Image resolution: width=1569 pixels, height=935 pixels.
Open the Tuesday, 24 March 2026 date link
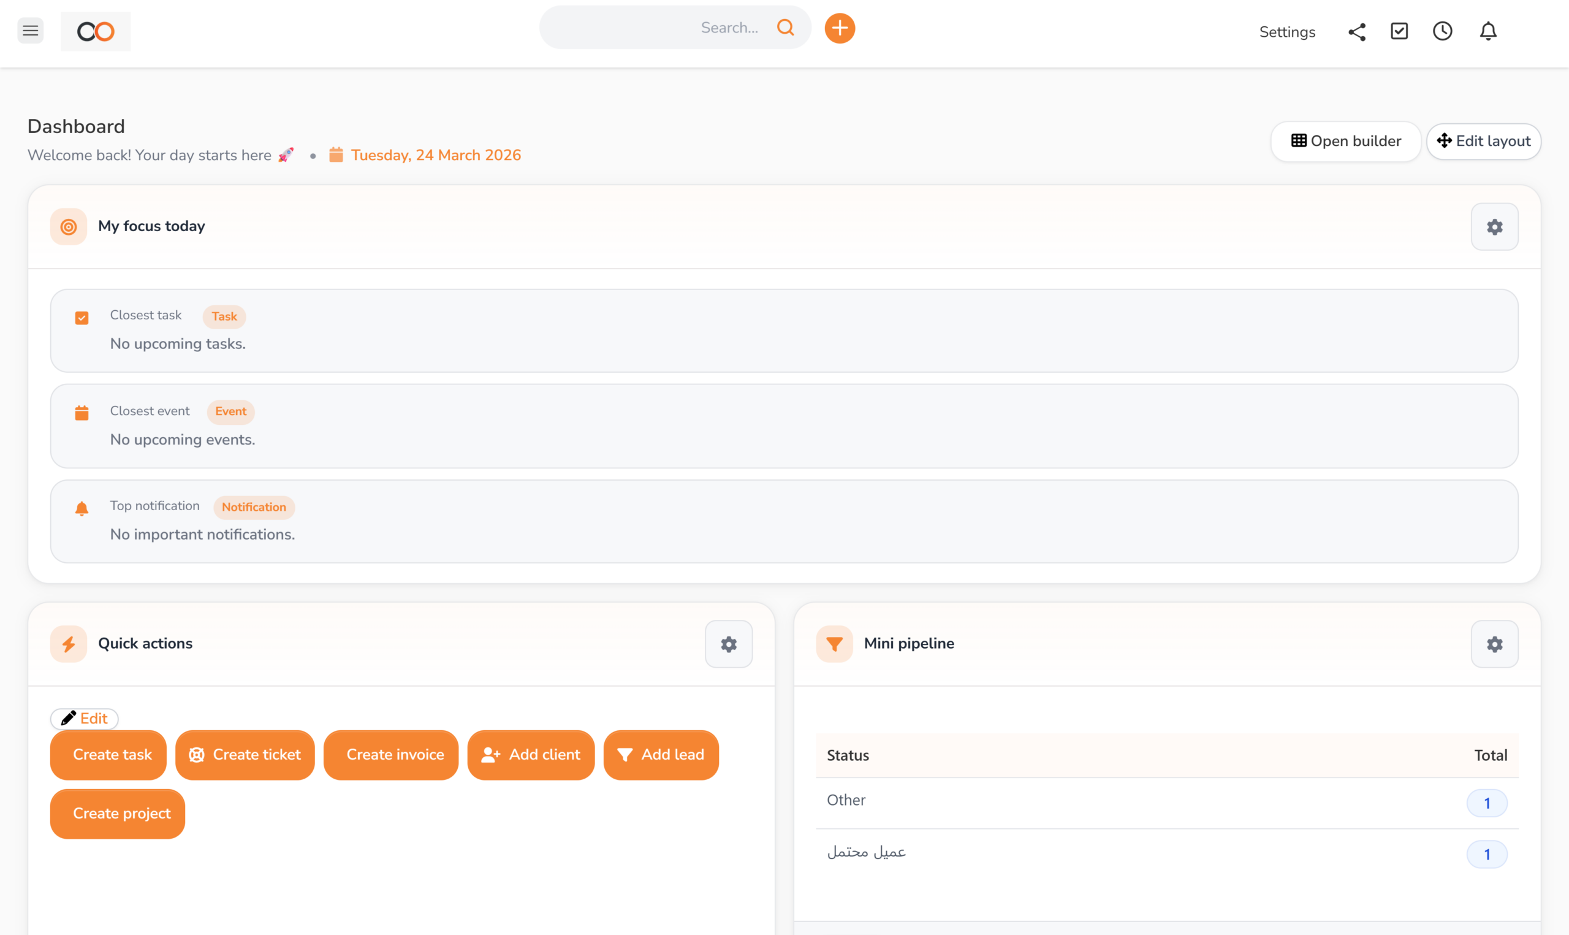(x=436, y=155)
